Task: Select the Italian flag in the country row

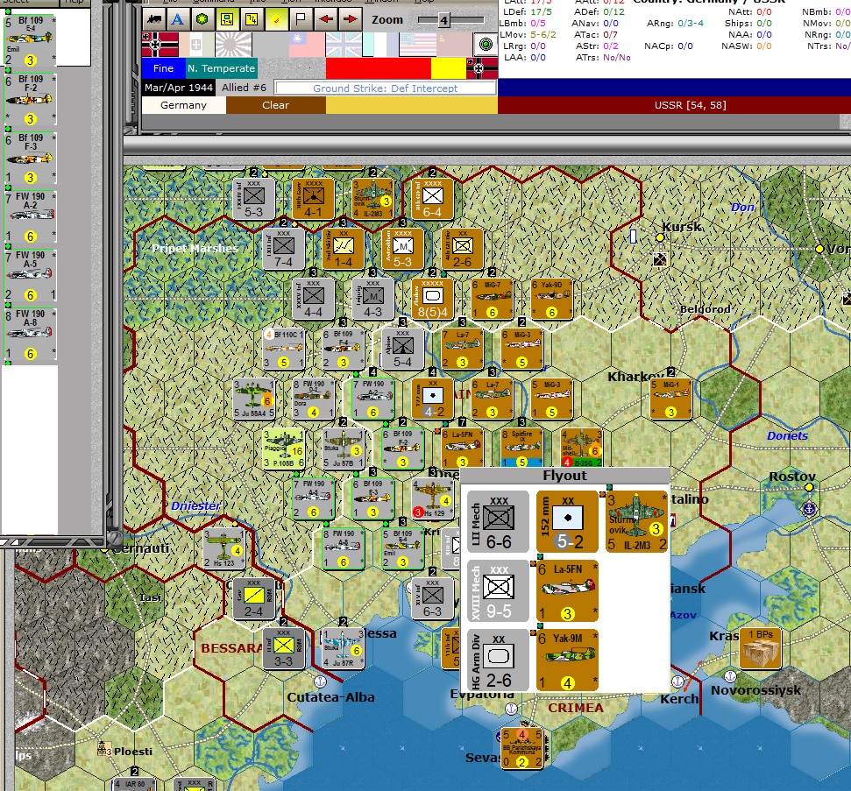Action: tap(196, 45)
